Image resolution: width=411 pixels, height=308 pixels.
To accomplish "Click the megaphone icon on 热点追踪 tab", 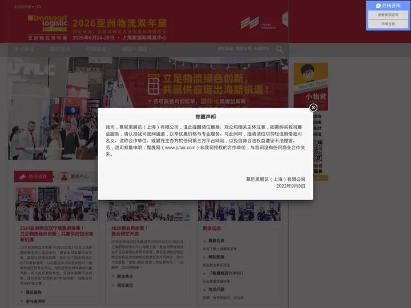I will 22,176.
